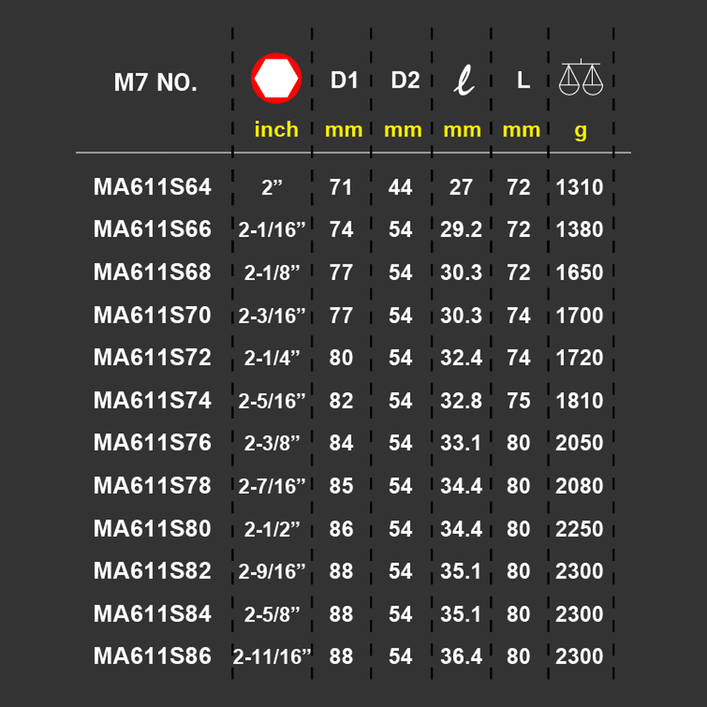Click the L column header
The image size is (707, 707).
click(x=523, y=81)
